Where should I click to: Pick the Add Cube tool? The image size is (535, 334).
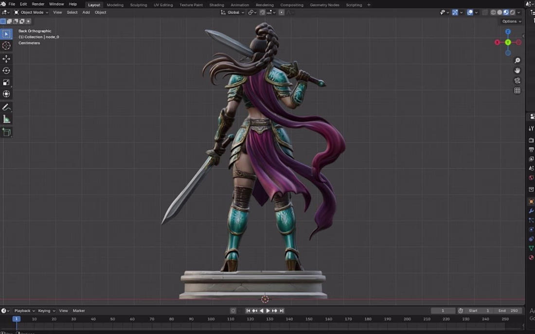tap(6, 132)
